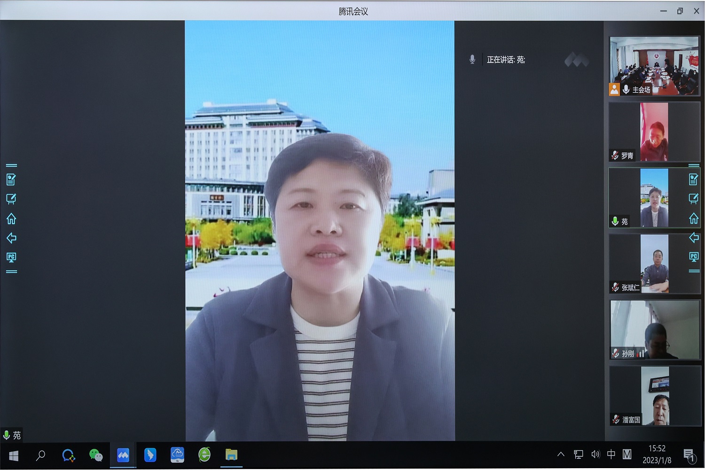
Task: Open the volume control in system tray
Action: (x=595, y=454)
